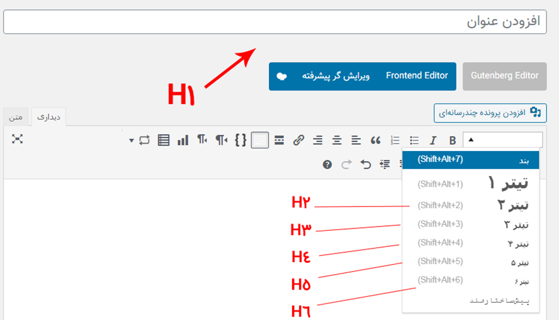Align text left

[356, 140]
